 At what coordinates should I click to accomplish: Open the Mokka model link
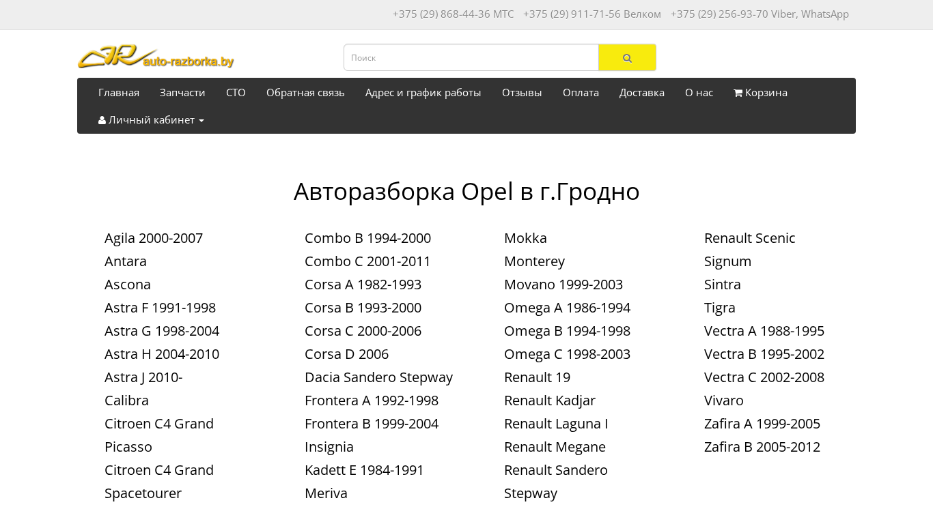click(525, 238)
